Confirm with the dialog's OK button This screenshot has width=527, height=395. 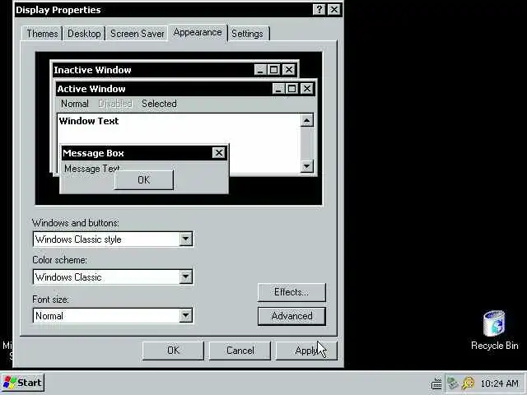[173, 351]
